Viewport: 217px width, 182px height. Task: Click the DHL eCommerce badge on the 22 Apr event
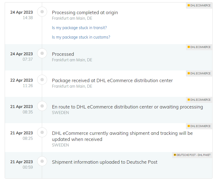[x=199, y=74]
